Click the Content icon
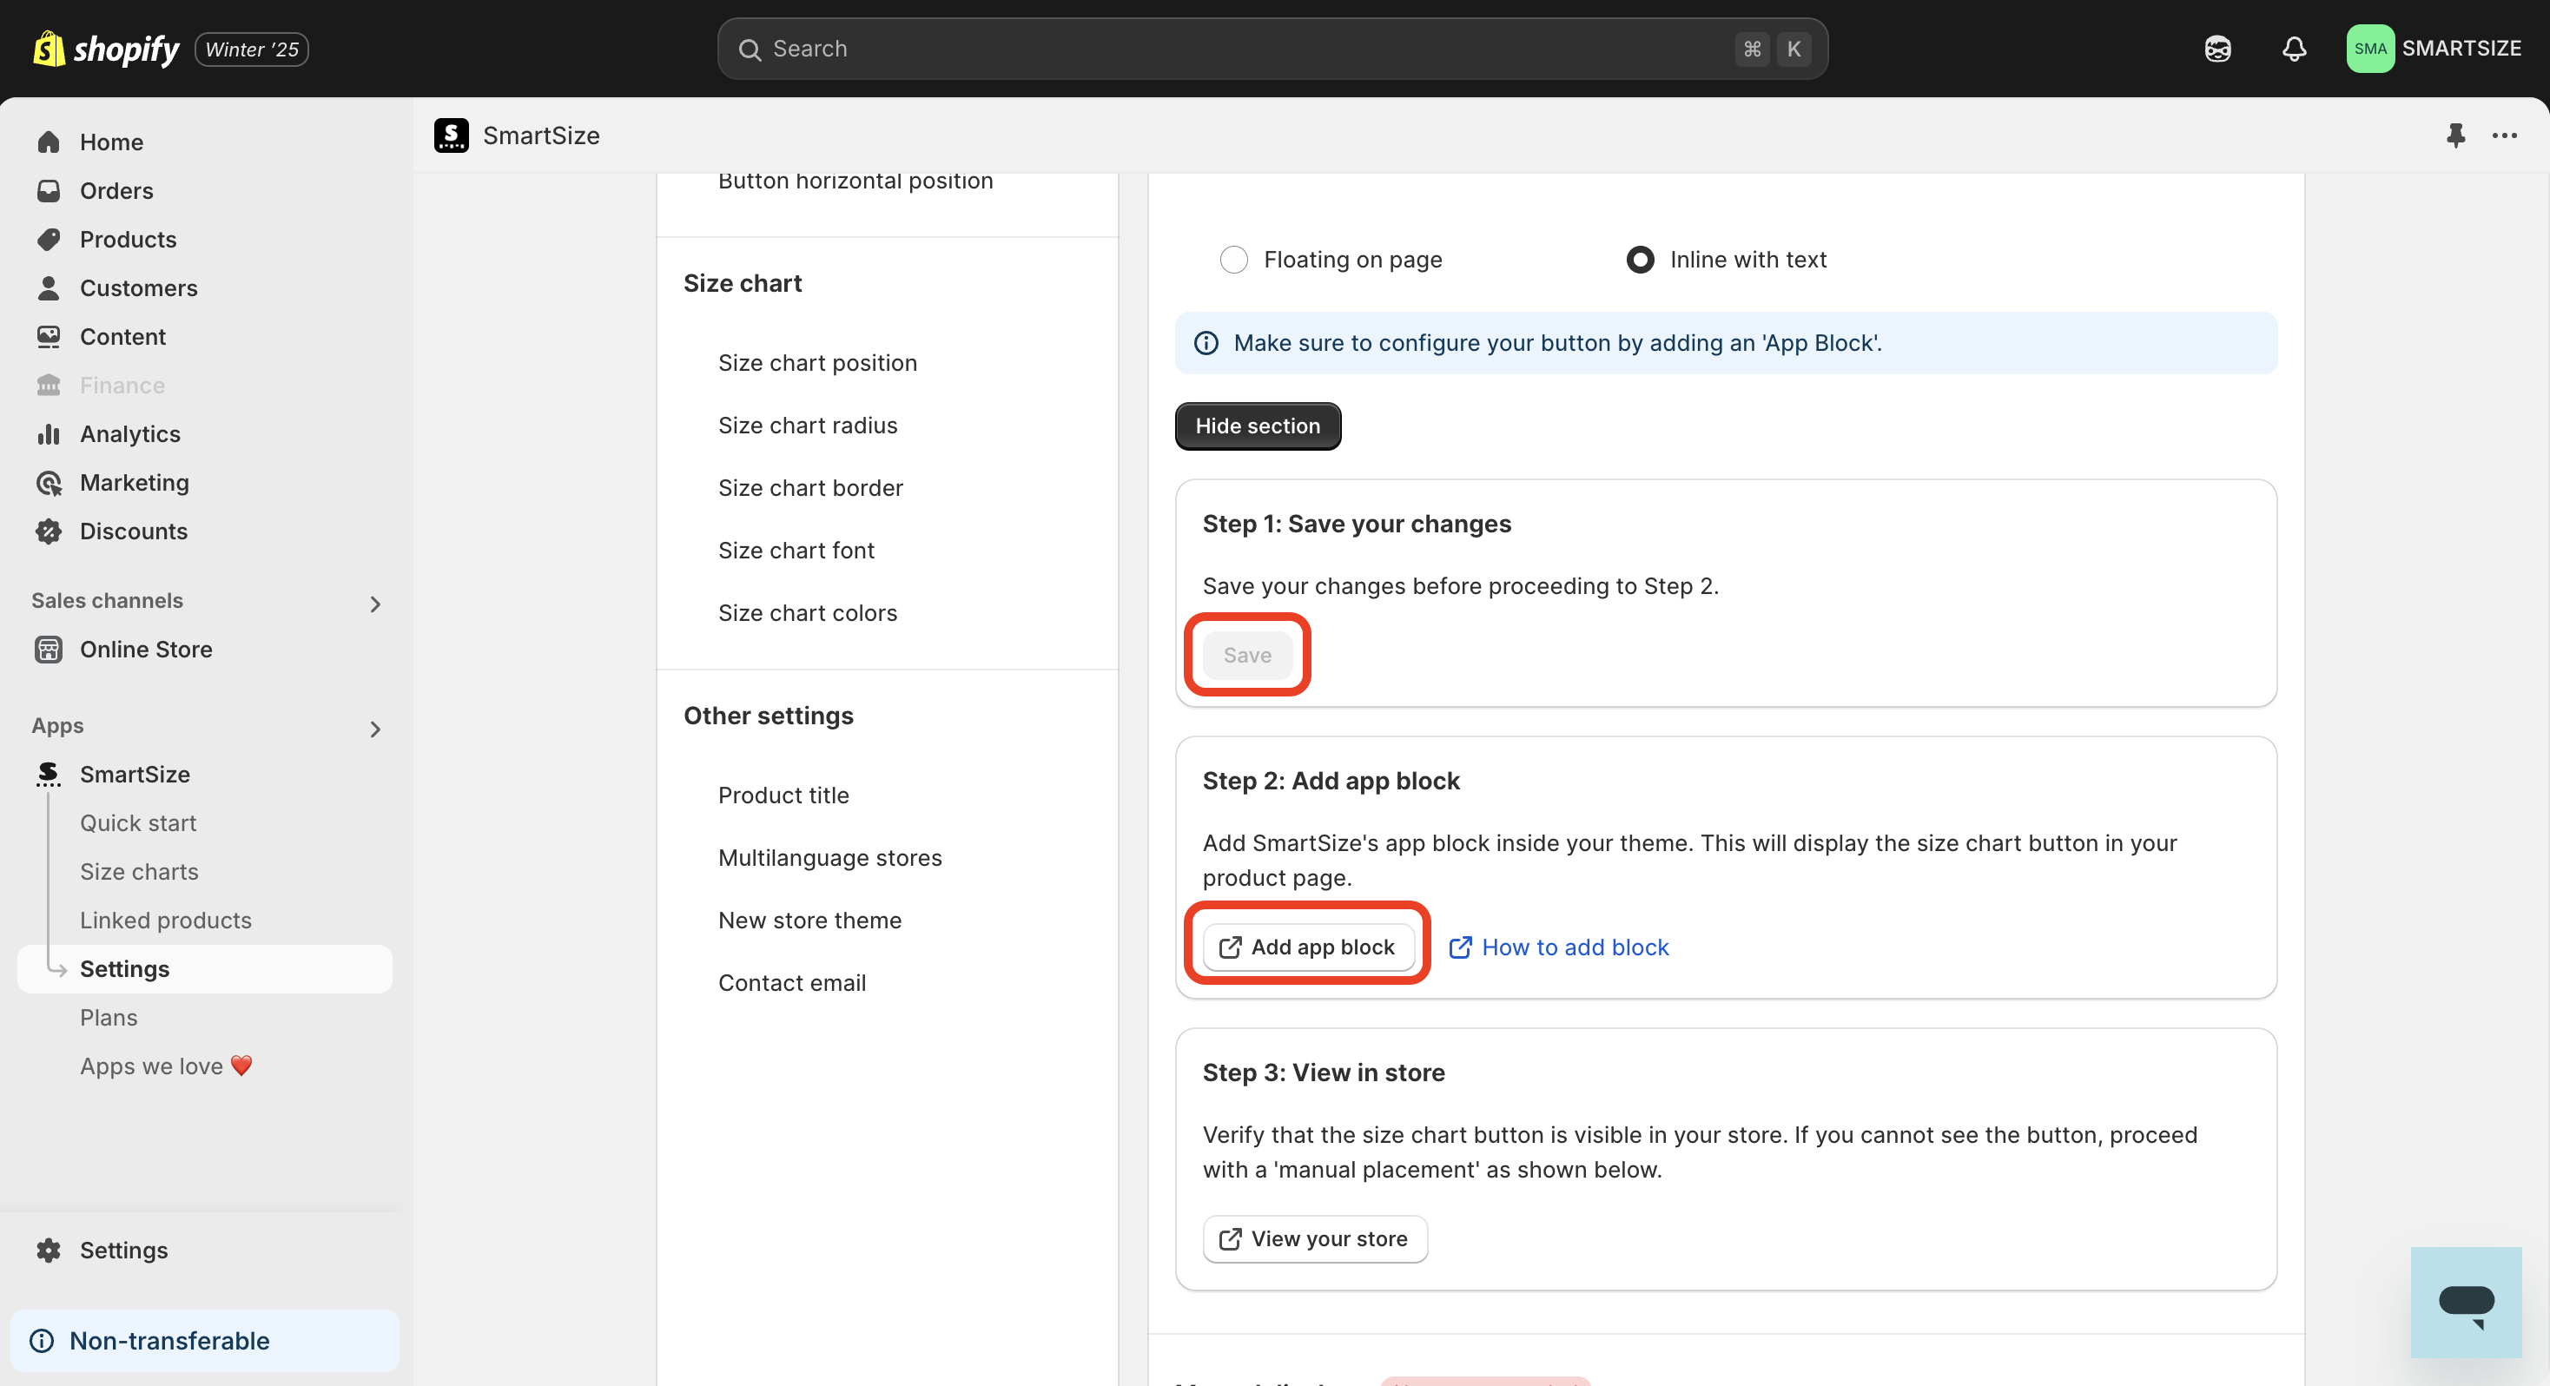This screenshot has height=1386, width=2550. 49,337
